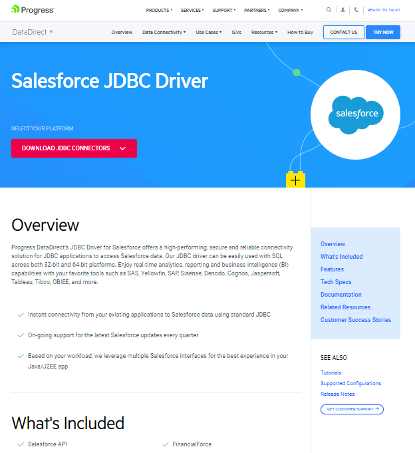Jump to What's Included in sidebar

pos(341,257)
